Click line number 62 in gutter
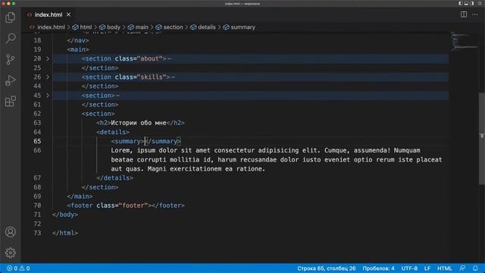The image size is (485, 273). point(37,114)
